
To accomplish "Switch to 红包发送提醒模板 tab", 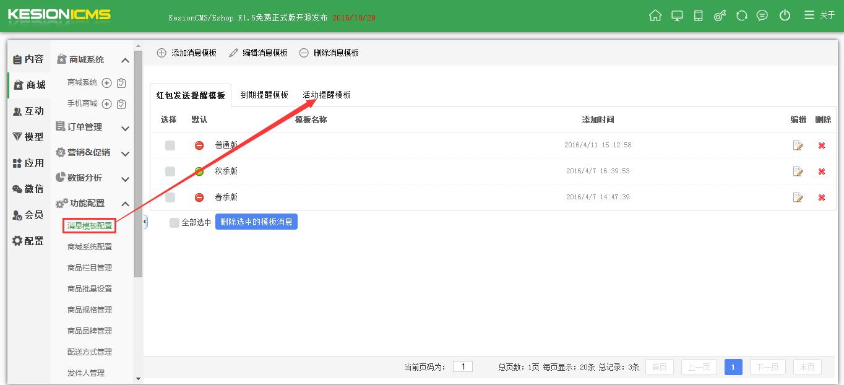I will [191, 96].
